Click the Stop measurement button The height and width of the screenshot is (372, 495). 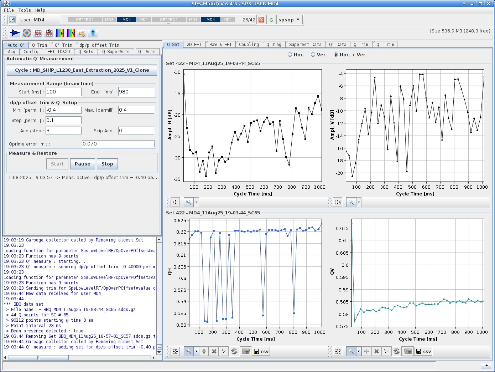click(x=107, y=164)
